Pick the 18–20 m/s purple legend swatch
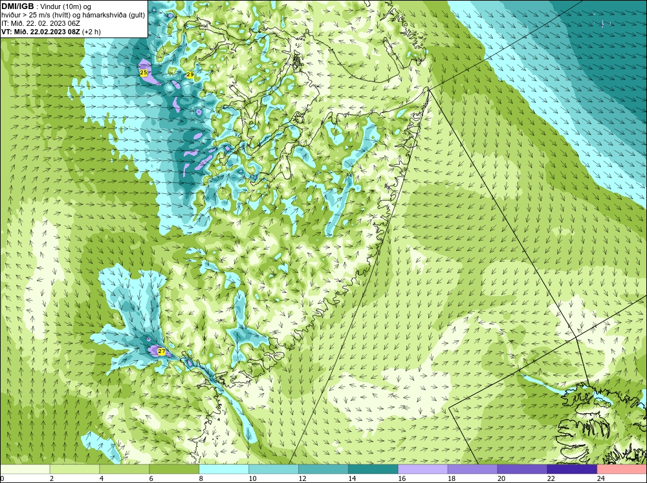This screenshot has height=483, width=647. click(x=472, y=469)
